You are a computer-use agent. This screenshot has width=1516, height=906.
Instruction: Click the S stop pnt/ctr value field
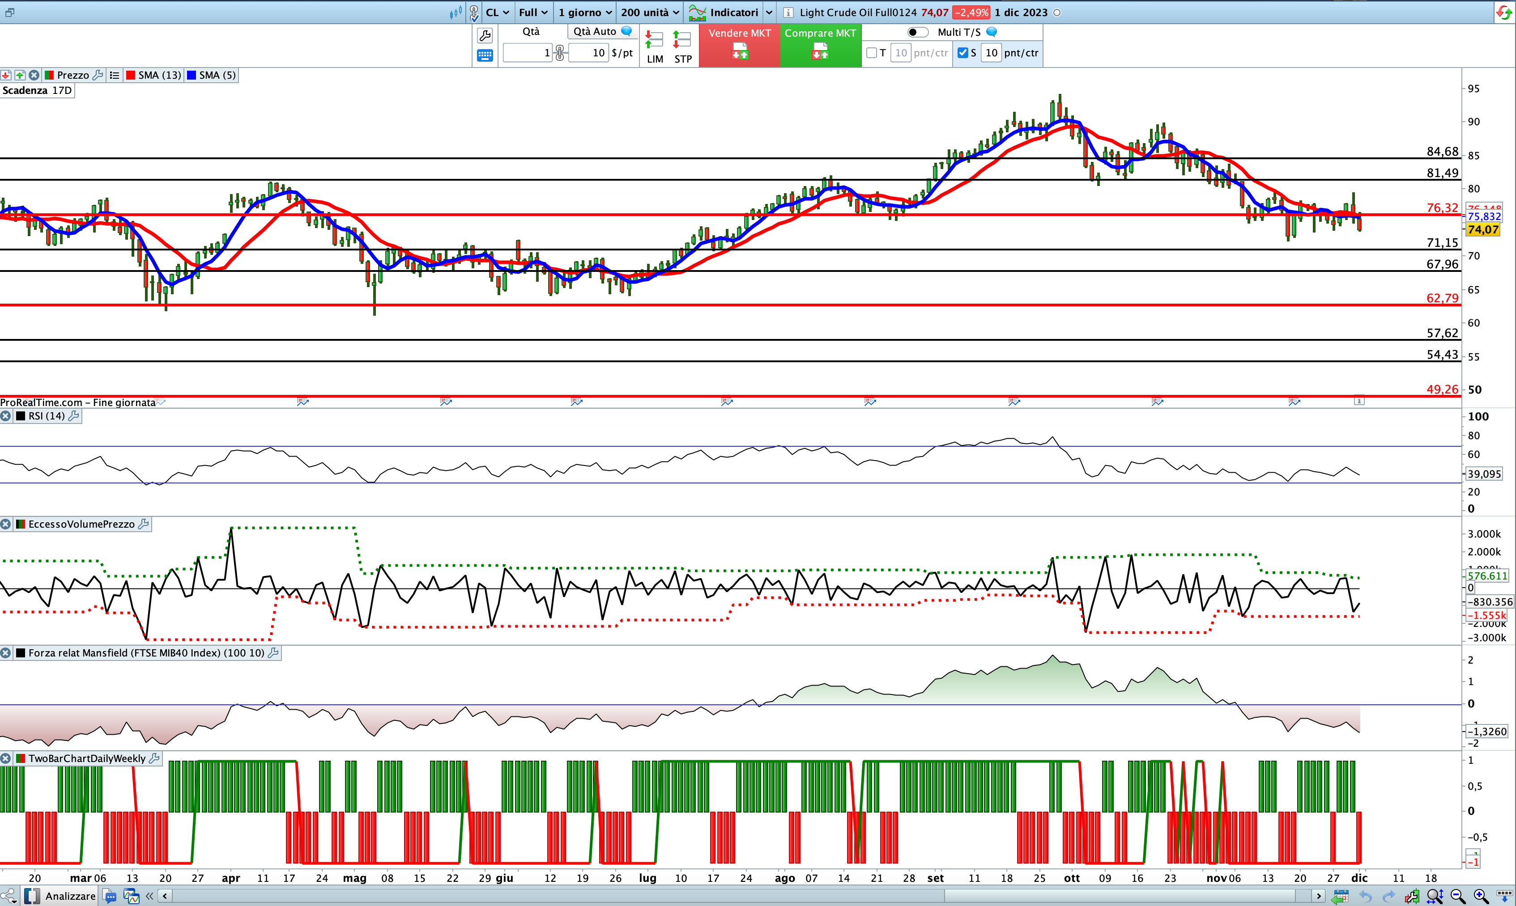tap(991, 53)
